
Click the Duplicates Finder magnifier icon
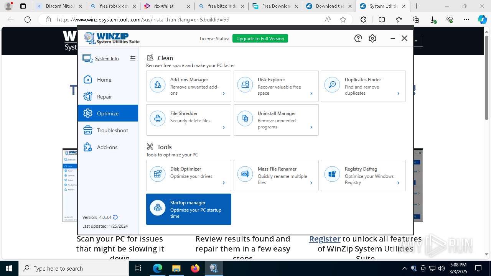332,85
